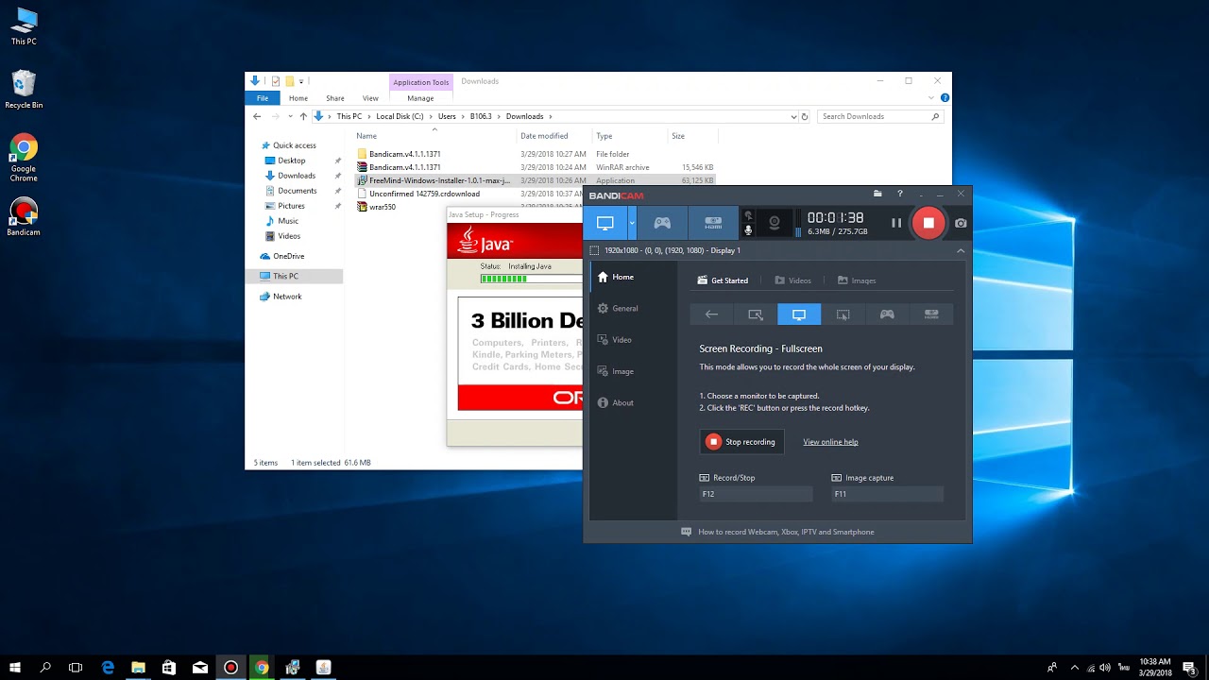The height and width of the screenshot is (680, 1209).
Task: Click Record/Stop hotkey field F12
Action: (756, 494)
